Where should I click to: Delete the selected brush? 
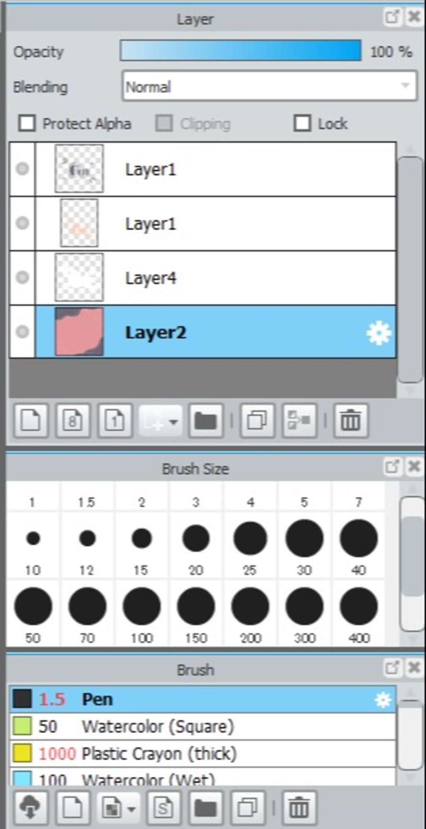coord(299,808)
